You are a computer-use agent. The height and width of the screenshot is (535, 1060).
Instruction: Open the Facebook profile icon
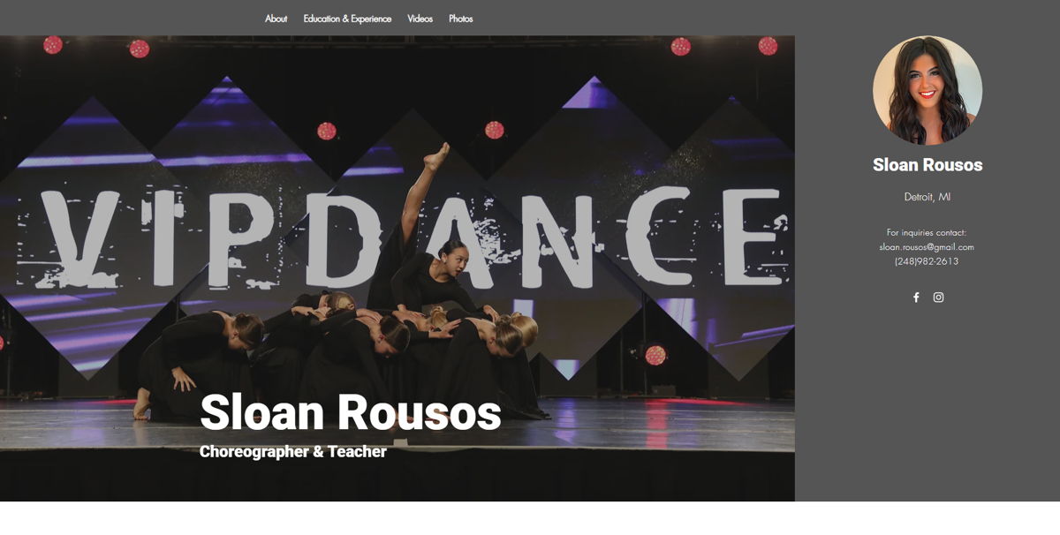[x=916, y=298]
